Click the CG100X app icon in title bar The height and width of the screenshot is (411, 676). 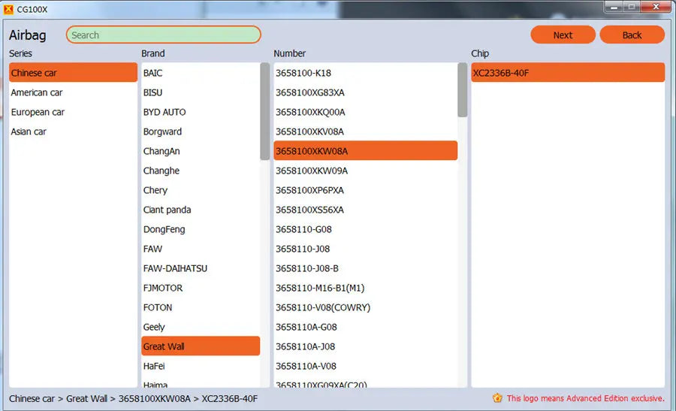click(x=8, y=9)
